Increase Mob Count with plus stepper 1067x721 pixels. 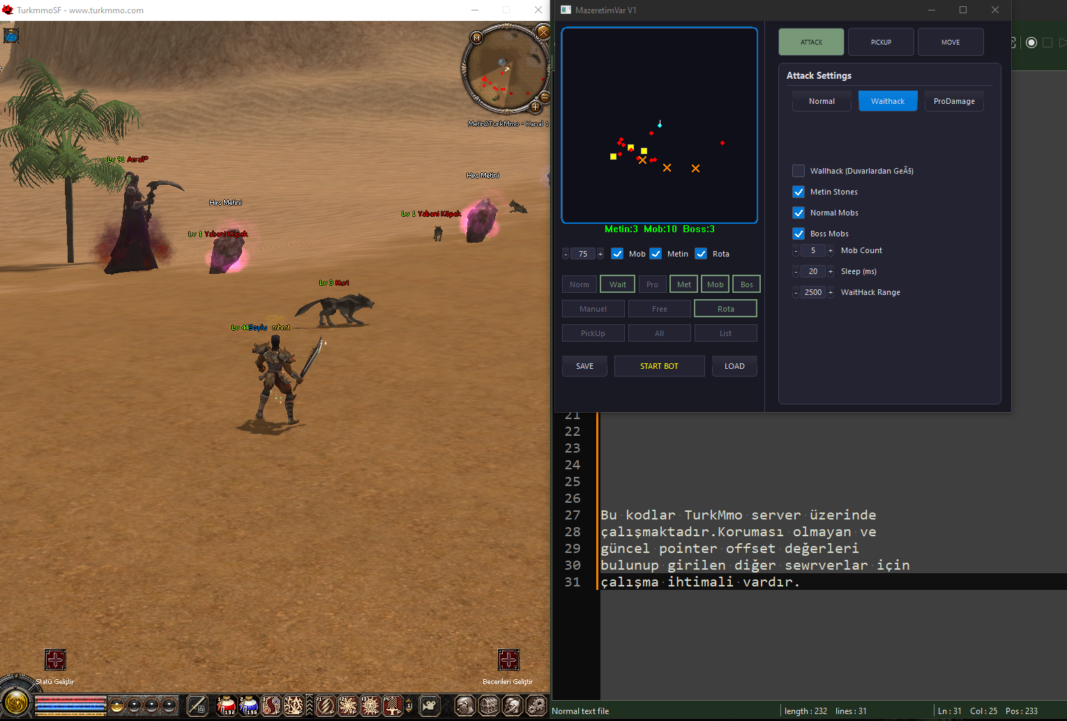click(830, 251)
